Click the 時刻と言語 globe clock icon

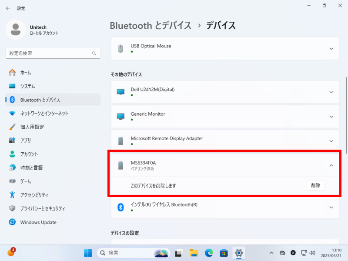pyautogui.click(x=12, y=167)
